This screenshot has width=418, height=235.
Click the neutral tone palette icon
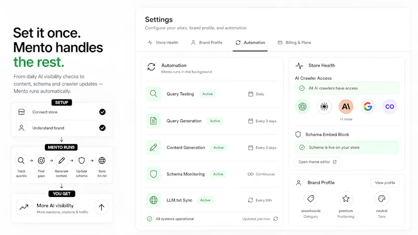382,198
